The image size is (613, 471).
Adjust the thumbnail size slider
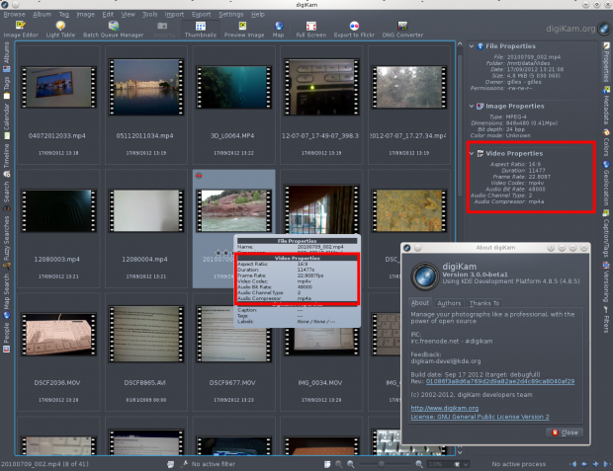pos(382,464)
